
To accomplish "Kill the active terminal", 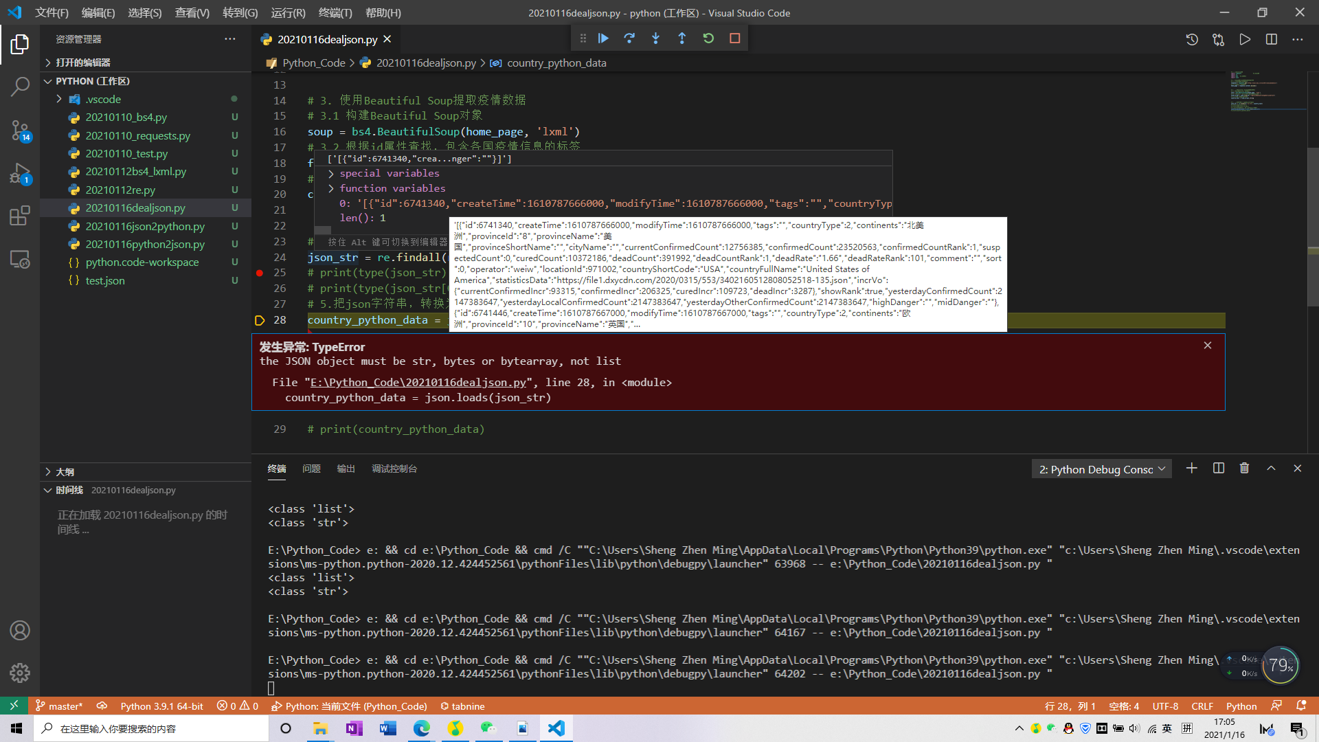I will point(1244,468).
